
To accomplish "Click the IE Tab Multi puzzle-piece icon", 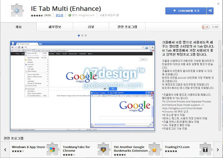I will [17, 10].
